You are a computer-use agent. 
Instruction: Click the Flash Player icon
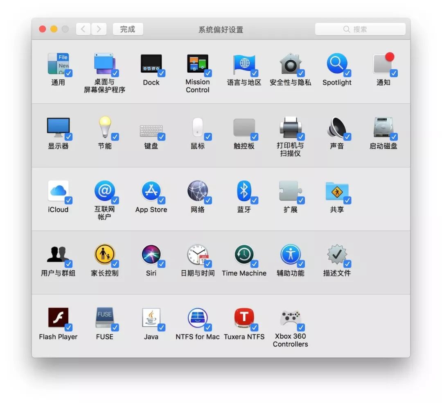point(58,318)
